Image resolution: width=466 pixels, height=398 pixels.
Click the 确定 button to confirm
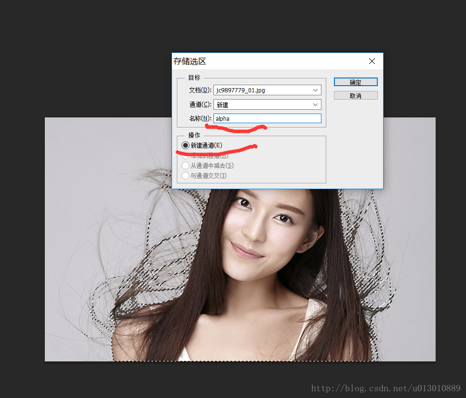click(x=356, y=82)
